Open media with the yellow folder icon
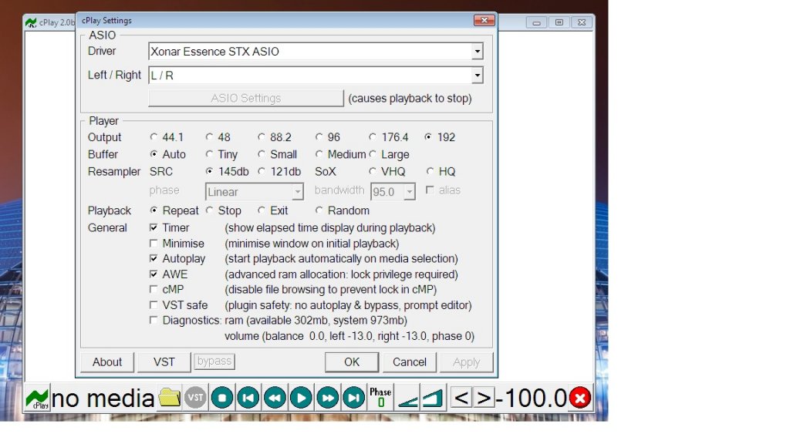The image size is (790, 444). pos(170,398)
